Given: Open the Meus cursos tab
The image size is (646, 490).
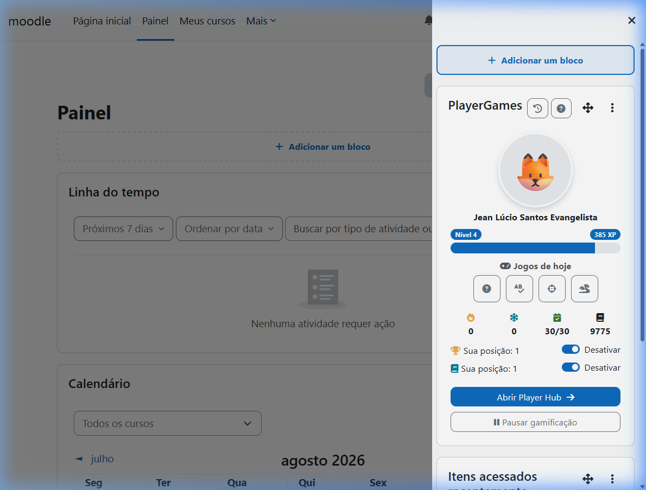Looking at the screenshot, I should click(207, 21).
